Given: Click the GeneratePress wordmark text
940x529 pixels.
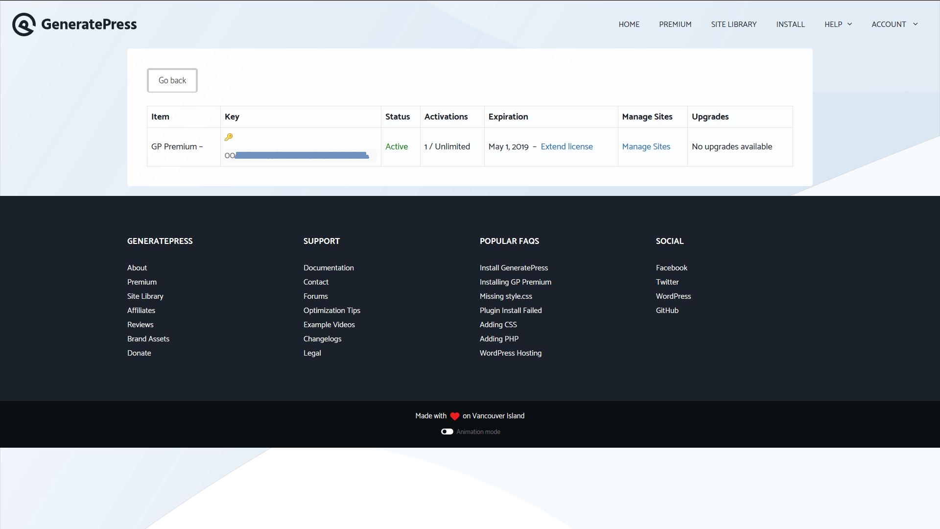Looking at the screenshot, I should [89, 24].
